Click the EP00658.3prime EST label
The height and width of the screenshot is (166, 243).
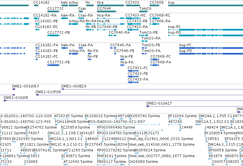pyautogui.click(x=223, y=150)
